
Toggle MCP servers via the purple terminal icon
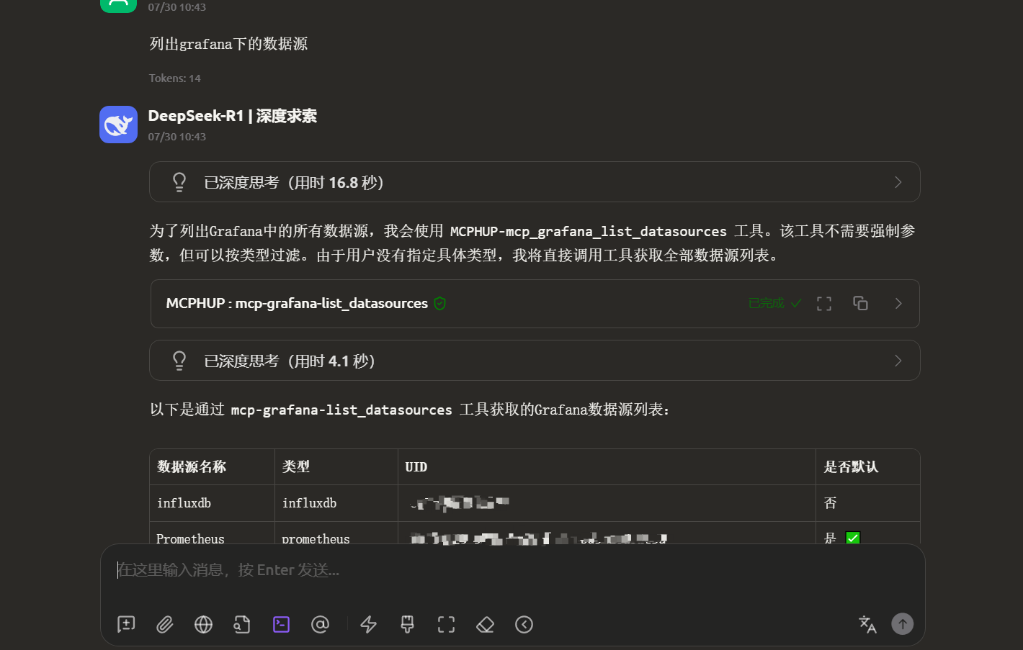point(281,625)
